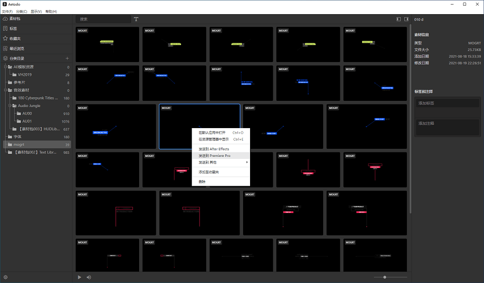Expand the 发送到 其他 submenu arrow
Image resolution: width=484 pixels, height=283 pixels.
pos(247,162)
